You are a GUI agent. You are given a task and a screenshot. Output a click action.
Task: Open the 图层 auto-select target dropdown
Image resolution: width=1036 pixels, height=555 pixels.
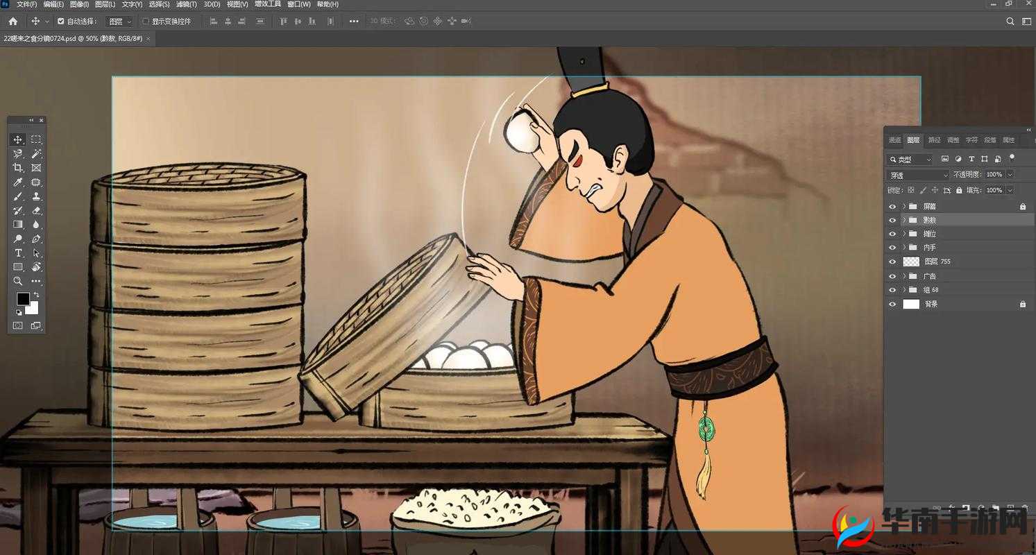tap(119, 22)
